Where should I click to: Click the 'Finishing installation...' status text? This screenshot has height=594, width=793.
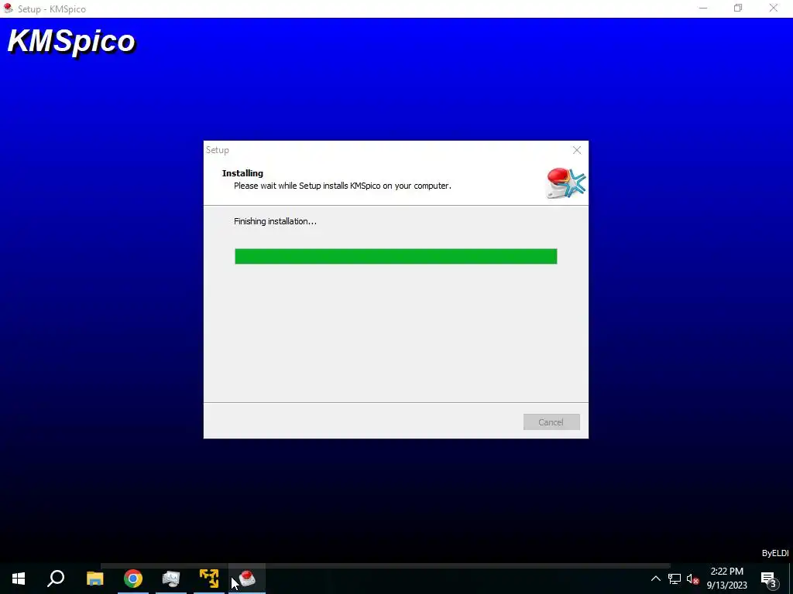[275, 221]
